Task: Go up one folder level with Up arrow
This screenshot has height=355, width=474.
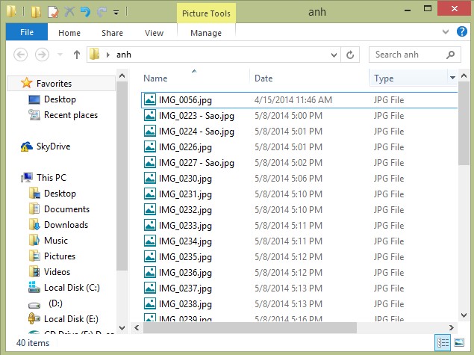Action: [76, 55]
